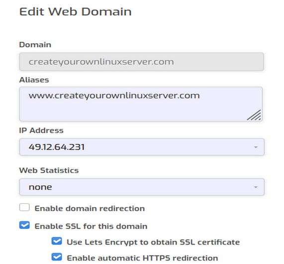This screenshot has width=284, height=264.
Task: Open the Web Statistics none dropdown
Action: click(x=142, y=187)
